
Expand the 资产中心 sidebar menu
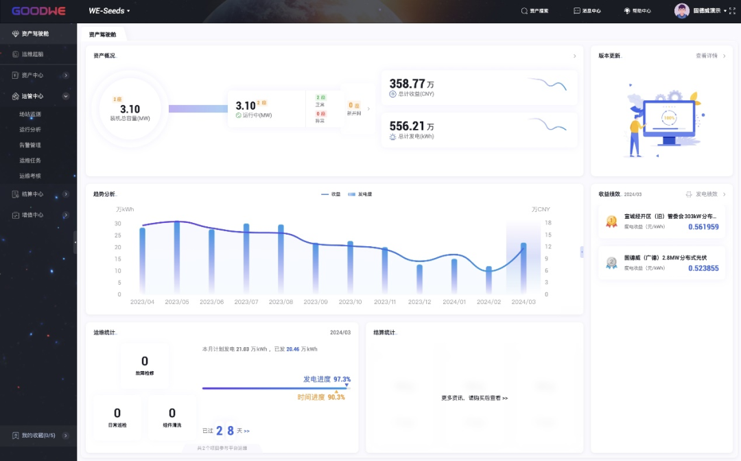66,75
